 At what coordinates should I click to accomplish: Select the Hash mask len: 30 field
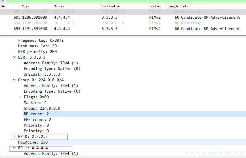(x=37, y=46)
